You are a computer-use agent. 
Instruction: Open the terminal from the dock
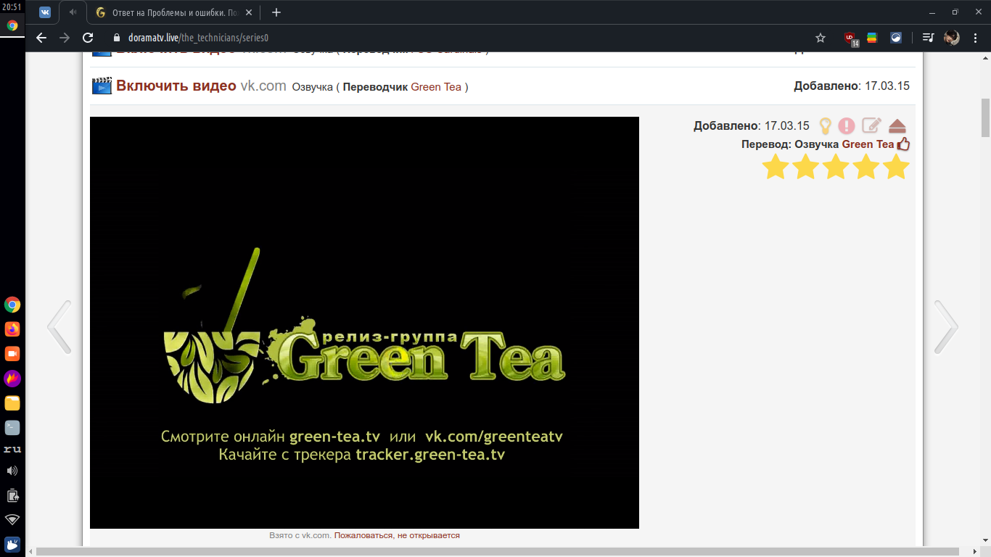coord(12,428)
